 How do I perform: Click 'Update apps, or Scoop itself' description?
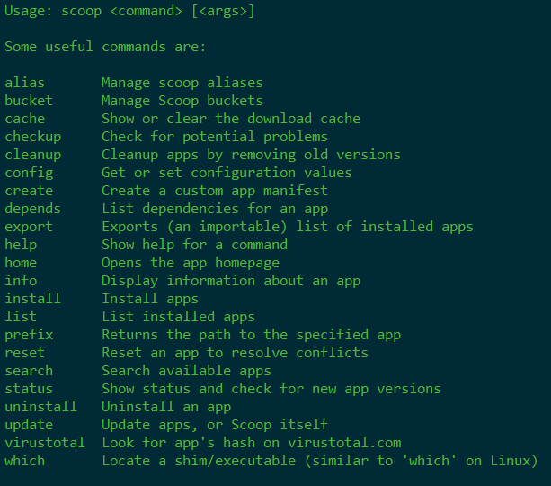pos(215,425)
